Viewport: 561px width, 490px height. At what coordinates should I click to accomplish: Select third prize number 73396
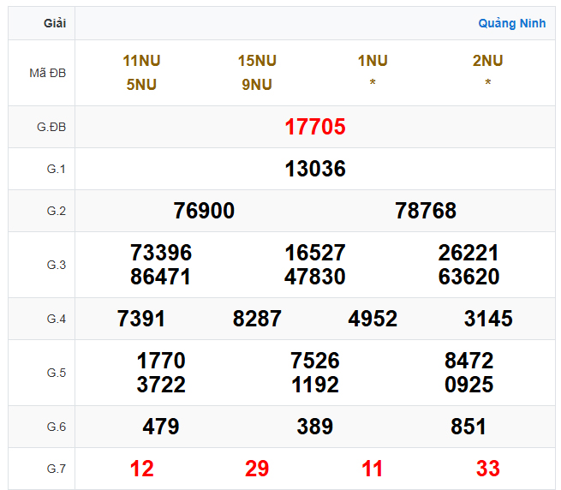161,253
